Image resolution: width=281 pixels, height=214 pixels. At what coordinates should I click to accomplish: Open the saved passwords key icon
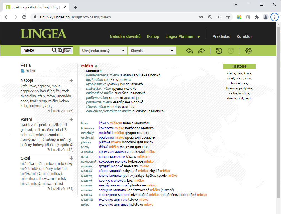point(201,17)
